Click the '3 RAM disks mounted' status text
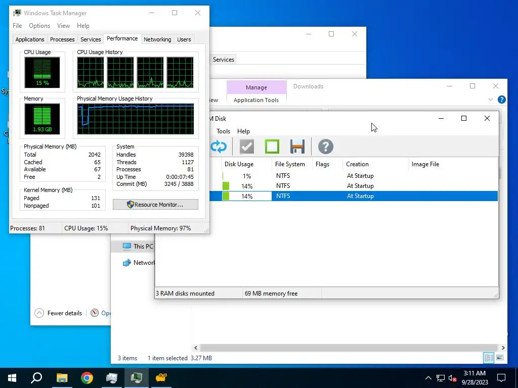This screenshot has height=388, width=518. 185,294
